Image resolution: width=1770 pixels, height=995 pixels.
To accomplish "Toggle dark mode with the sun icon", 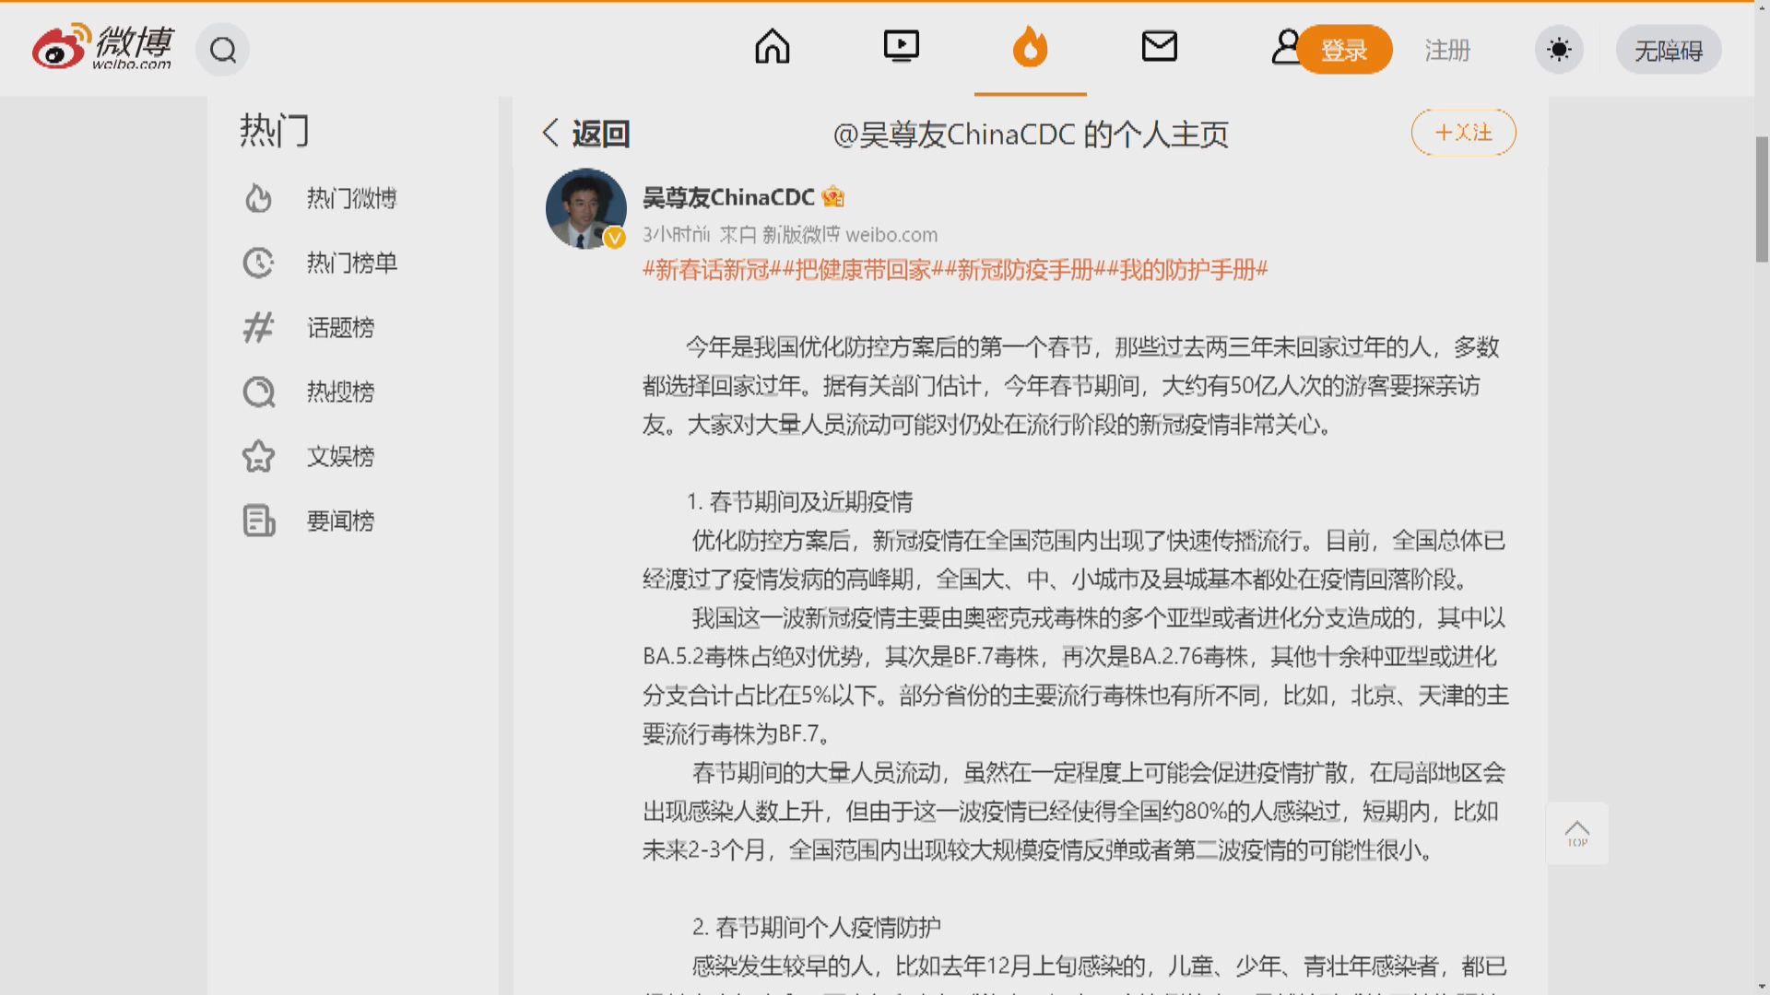I will tap(1558, 50).
